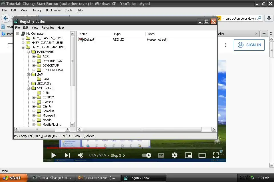
Task: Switch to Resource Hacker taskbar button
Action: click(x=98, y=178)
